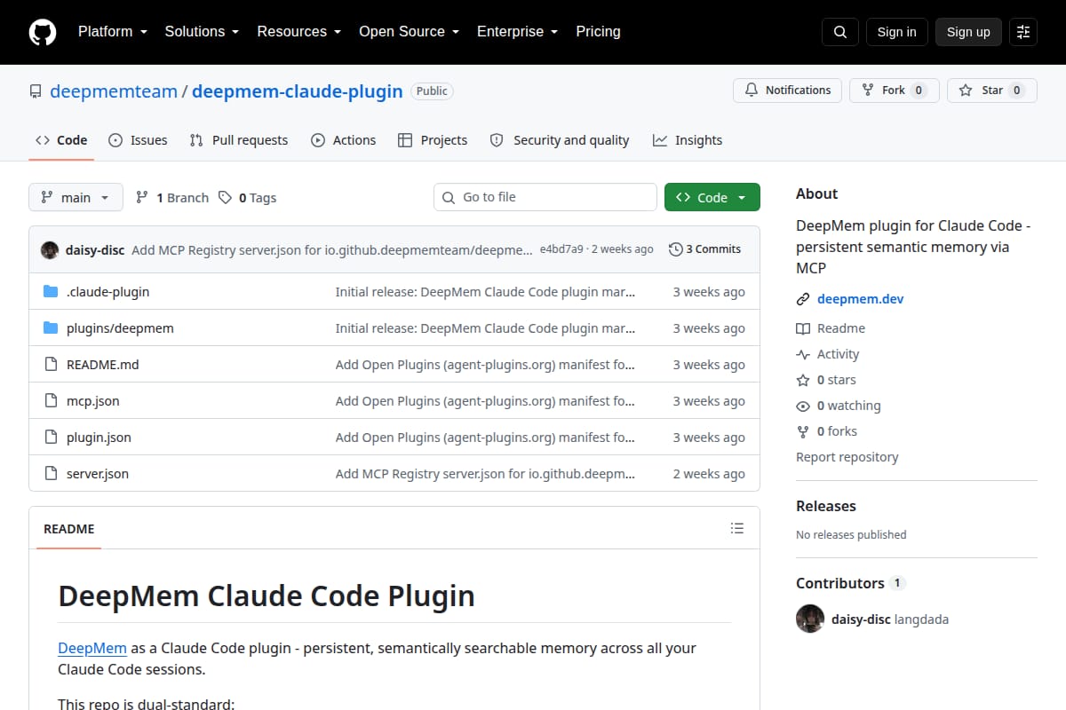Open the green Code dropdown button
Viewport: 1066px width, 710px height.
tap(712, 197)
